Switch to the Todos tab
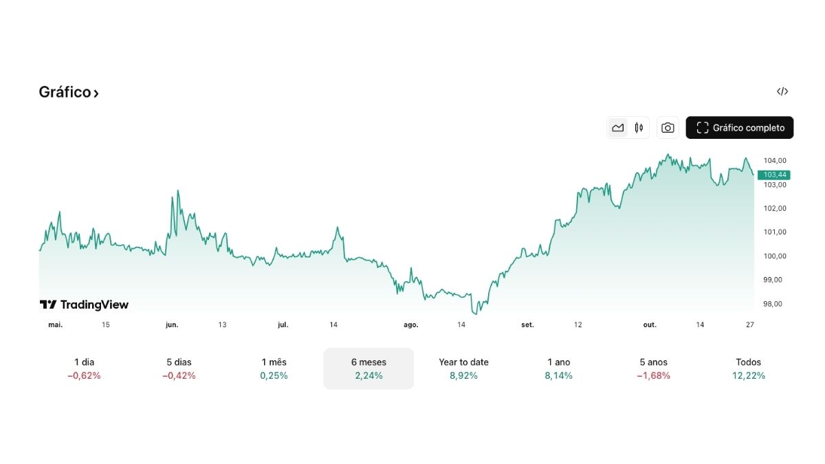This screenshot has height=464, width=825. pos(748,368)
